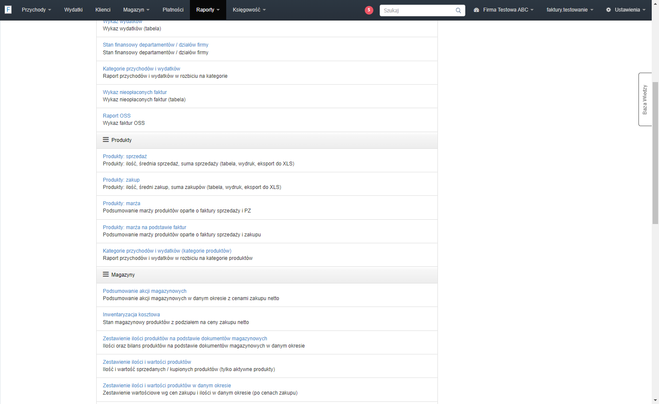Expand the Magazyn dropdown menu
Image resolution: width=659 pixels, height=404 pixels.
click(136, 10)
